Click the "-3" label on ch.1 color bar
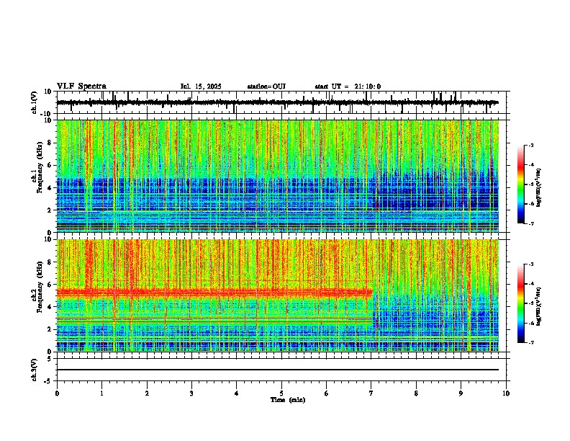 click(x=531, y=146)
